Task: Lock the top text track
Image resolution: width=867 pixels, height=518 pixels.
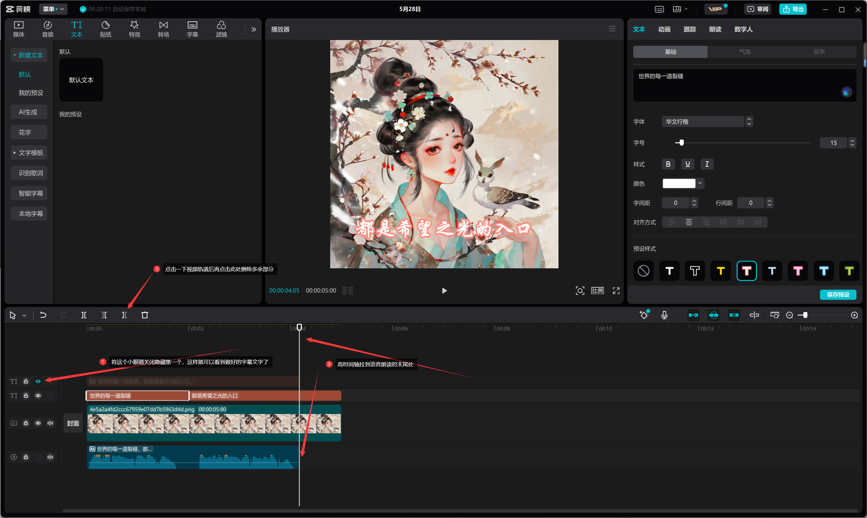Action: point(26,381)
